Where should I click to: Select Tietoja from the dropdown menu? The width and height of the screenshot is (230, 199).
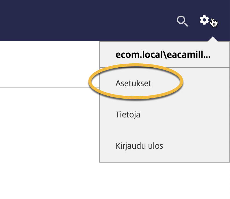tap(165, 115)
